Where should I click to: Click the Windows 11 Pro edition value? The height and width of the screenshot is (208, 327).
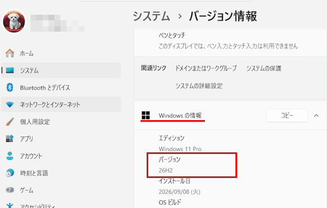180,149
